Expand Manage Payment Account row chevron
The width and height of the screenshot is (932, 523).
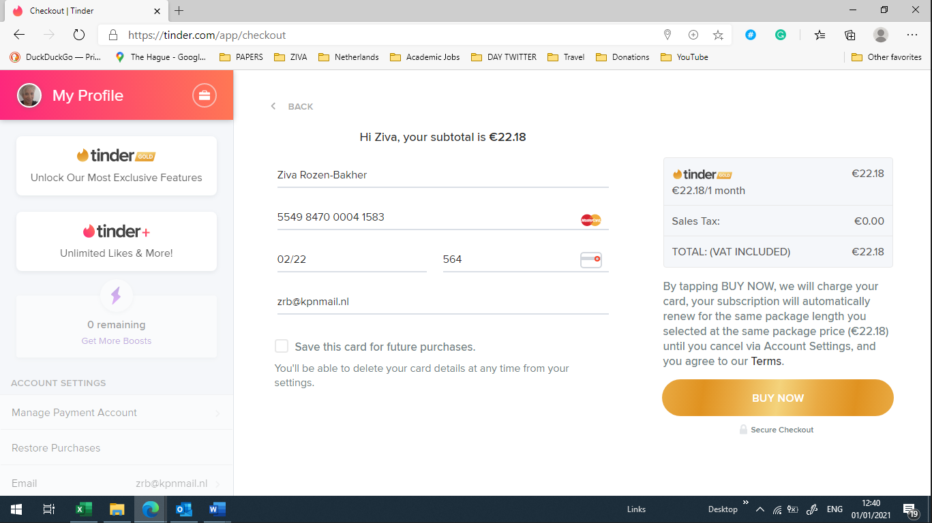pyautogui.click(x=217, y=413)
